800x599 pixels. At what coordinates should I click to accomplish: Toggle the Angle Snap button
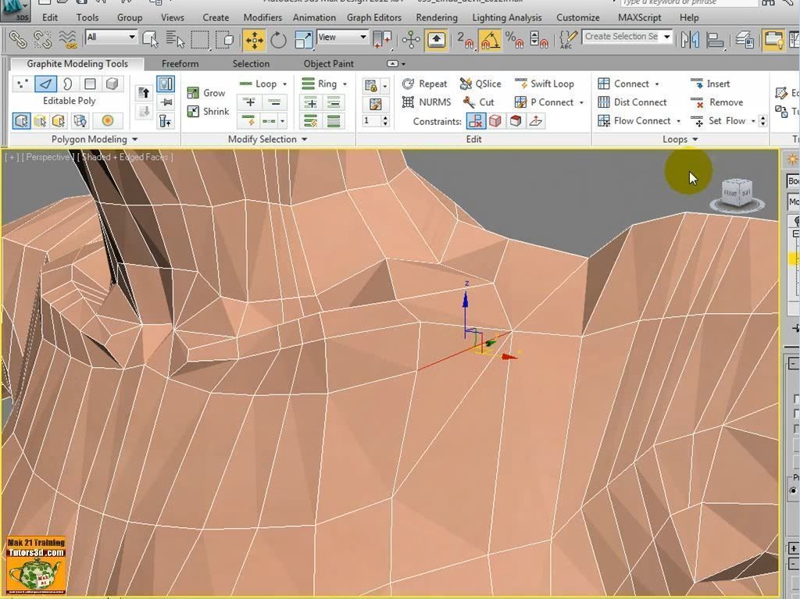click(x=490, y=39)
